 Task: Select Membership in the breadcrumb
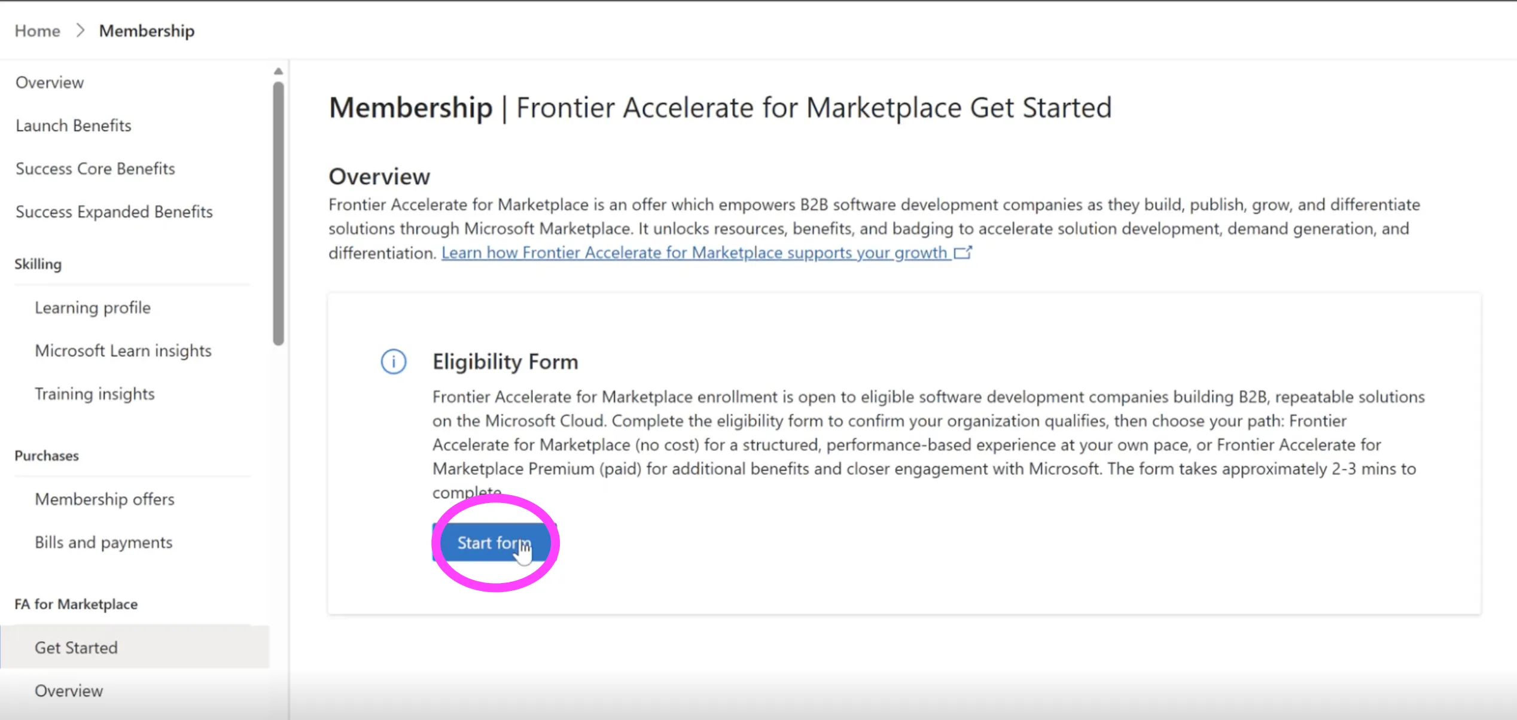point(147,30)
